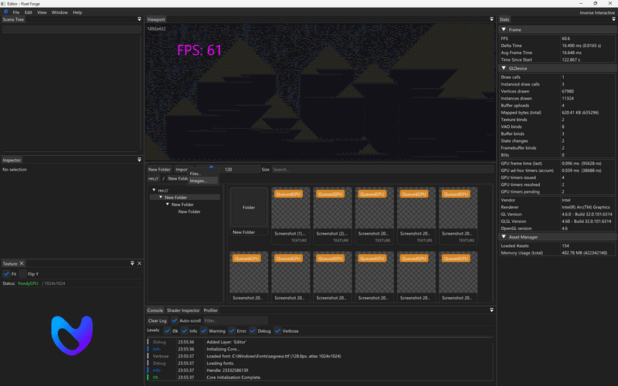This screenshot has height=386, width=618.
Task: Open the Stats panel options menu icon
Action: tap(613, 19)
